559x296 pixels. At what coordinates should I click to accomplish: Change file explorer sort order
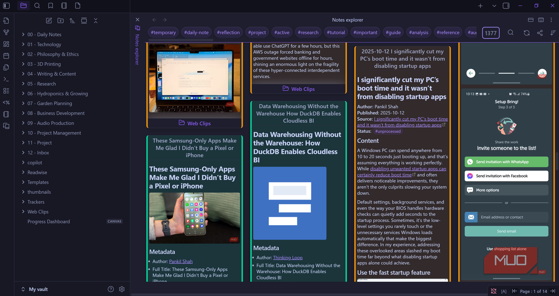click(x=72, y=21)
